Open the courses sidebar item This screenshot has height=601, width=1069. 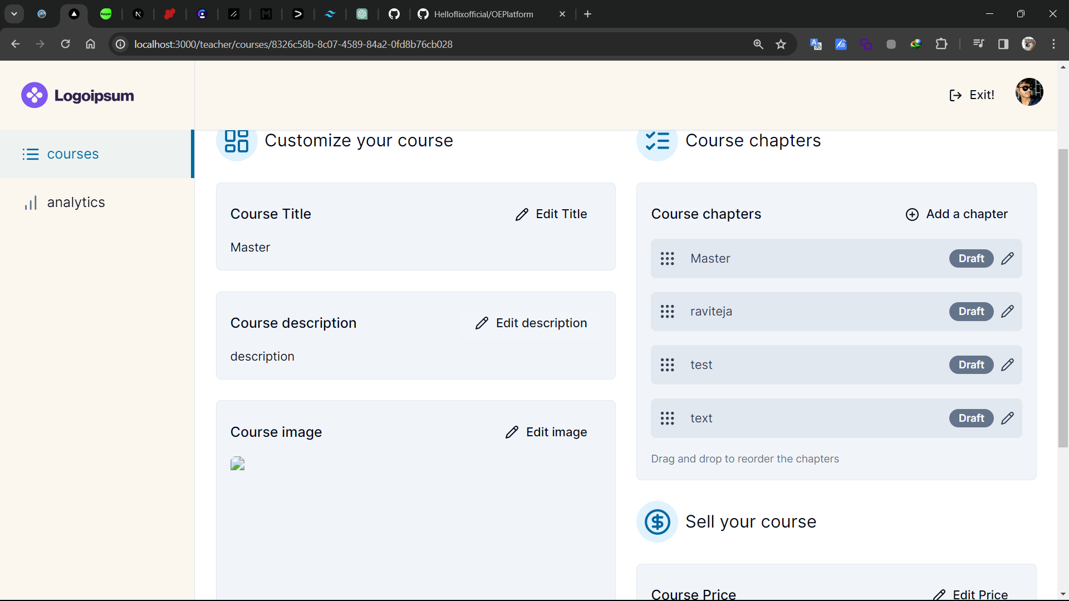(x=96, y=154)
